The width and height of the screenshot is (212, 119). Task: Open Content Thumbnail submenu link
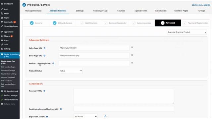8,77
